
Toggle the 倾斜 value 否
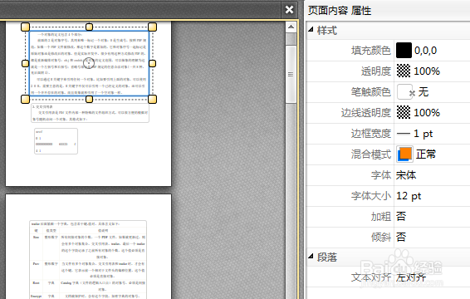(401, 238)
